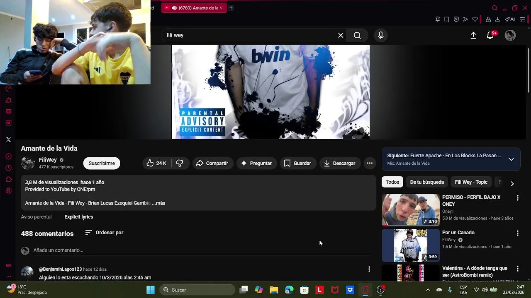Screen dimensions: 531x298
Task: Click the page vertical scrollbar
Action: tap(529, 70)
